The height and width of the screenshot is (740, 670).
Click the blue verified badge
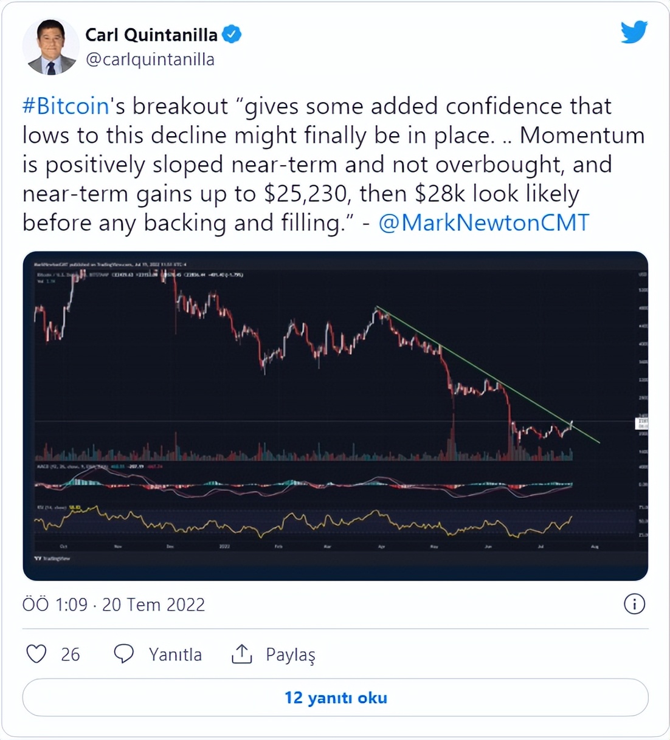[x=232, y=35]
